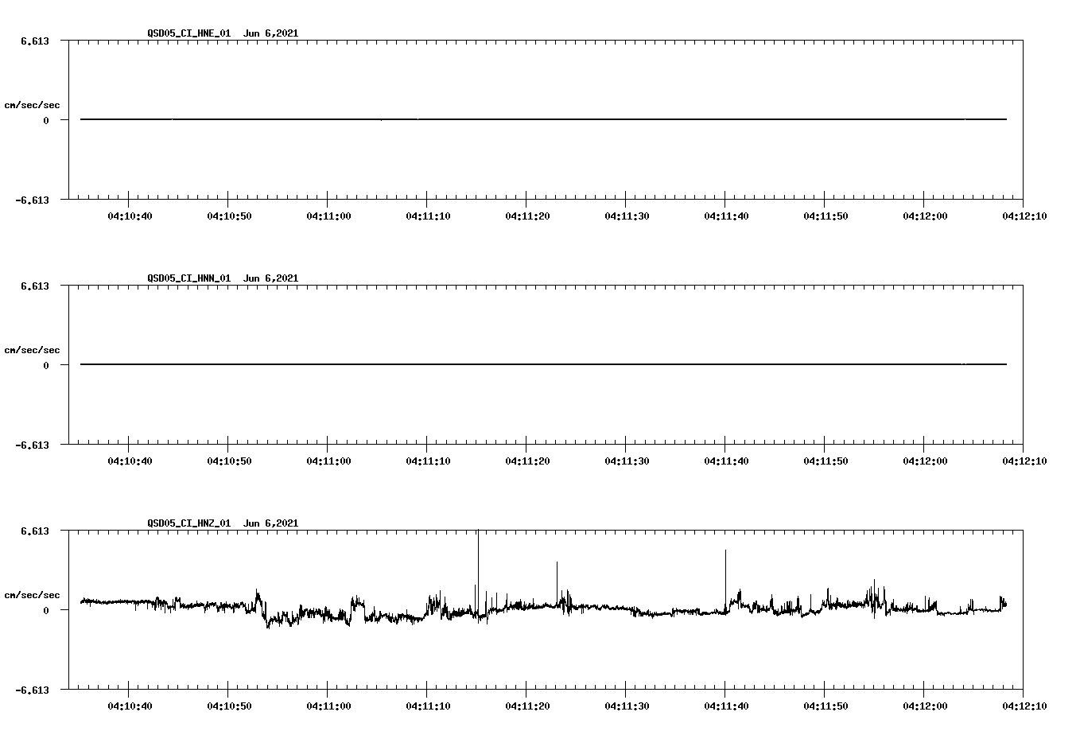
Task: Click the 6.613 label on the HNE plot
Action: (35, 41)
